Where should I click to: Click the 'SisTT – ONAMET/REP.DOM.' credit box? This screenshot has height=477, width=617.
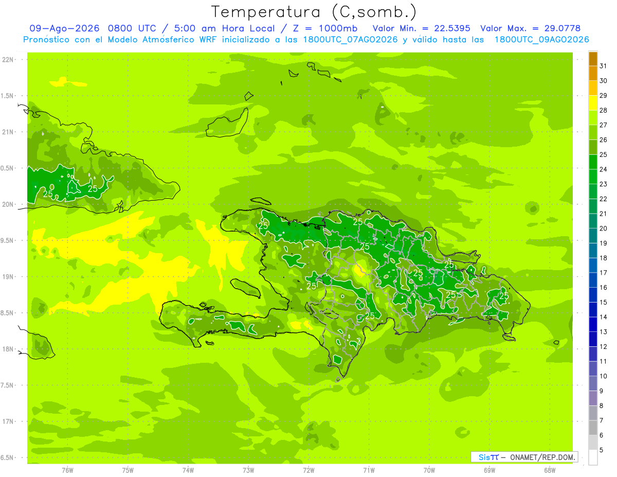coord(524,457)
